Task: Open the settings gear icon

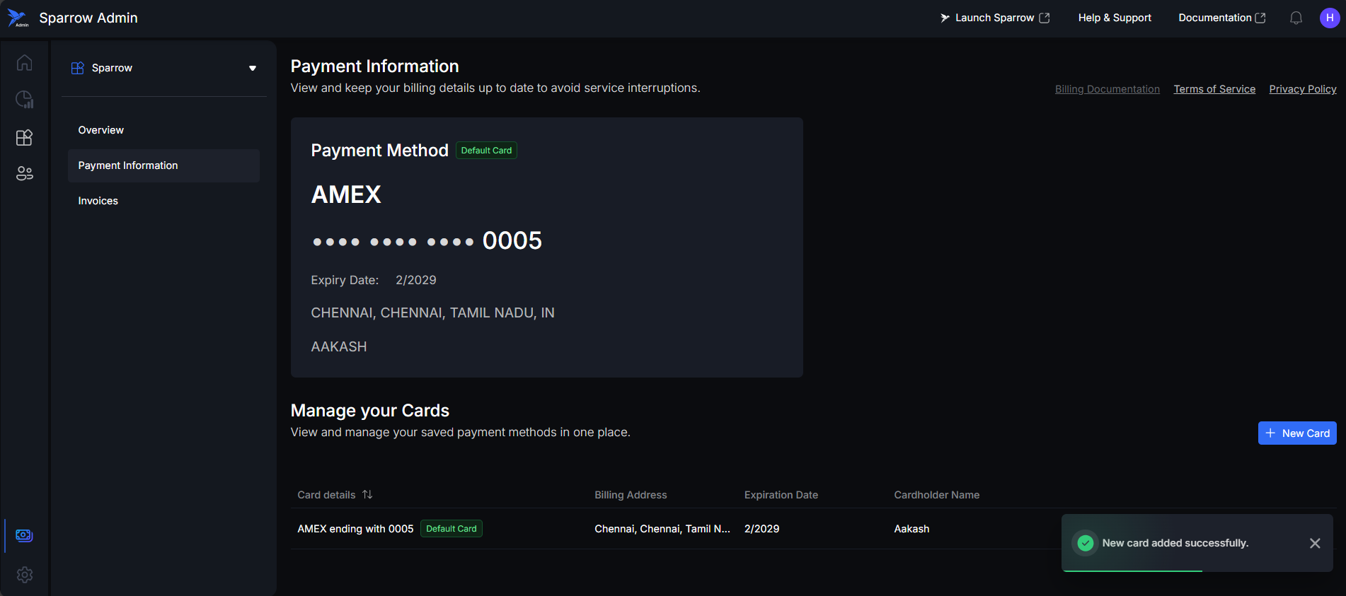Action: tap(24, 575)
